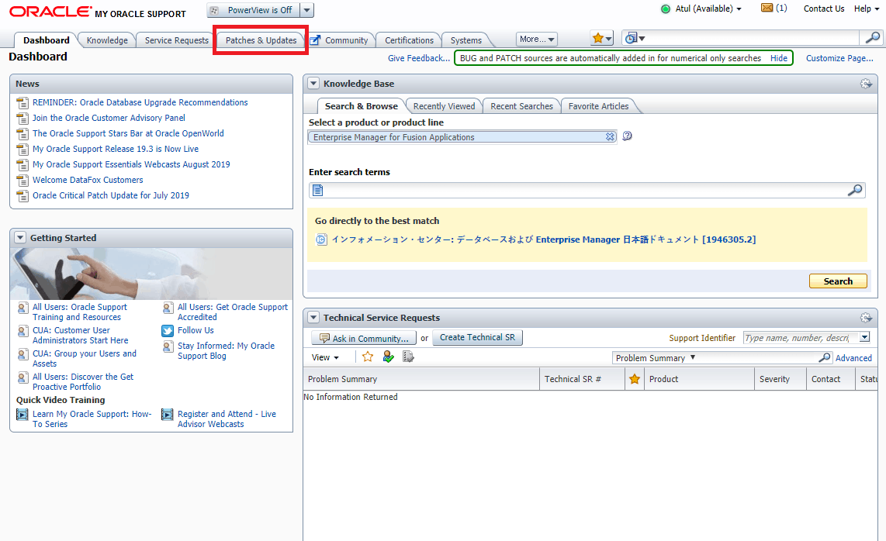Open REMINDER: Oracle Database Upgrade Recommendations

140,102
